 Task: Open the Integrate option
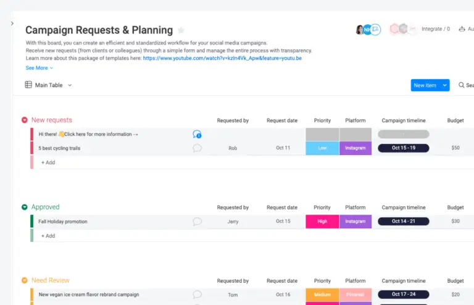click(x=435, y=29)
